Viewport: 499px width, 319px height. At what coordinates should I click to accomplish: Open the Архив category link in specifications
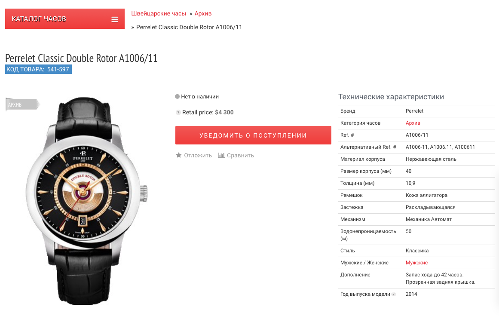(x=413, y=123)
